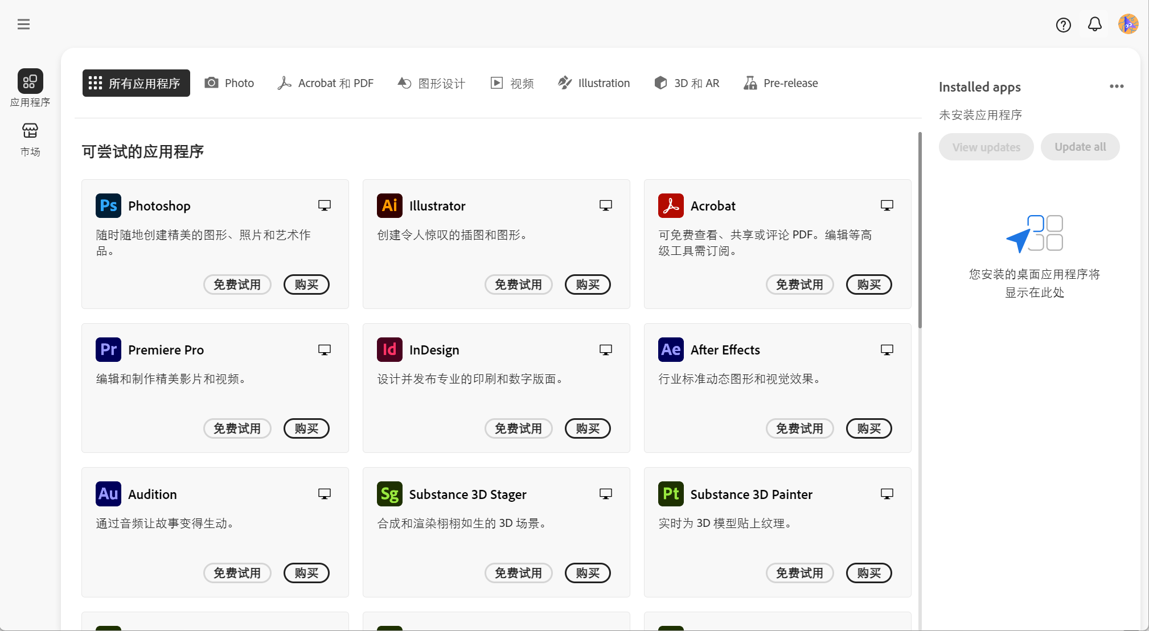The image size is (1149, 631).
Task: Click the Substance 3D Stager Sg icon
Action: 389,494
